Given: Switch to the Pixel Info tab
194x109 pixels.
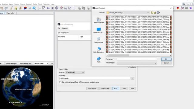Looking at the screenshot, I should (10, 13).
